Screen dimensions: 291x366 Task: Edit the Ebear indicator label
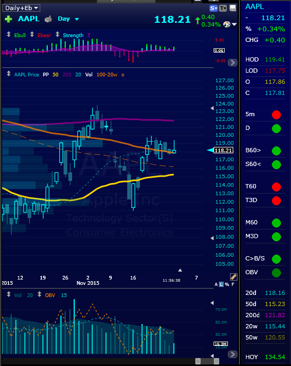tap(45, 35)
